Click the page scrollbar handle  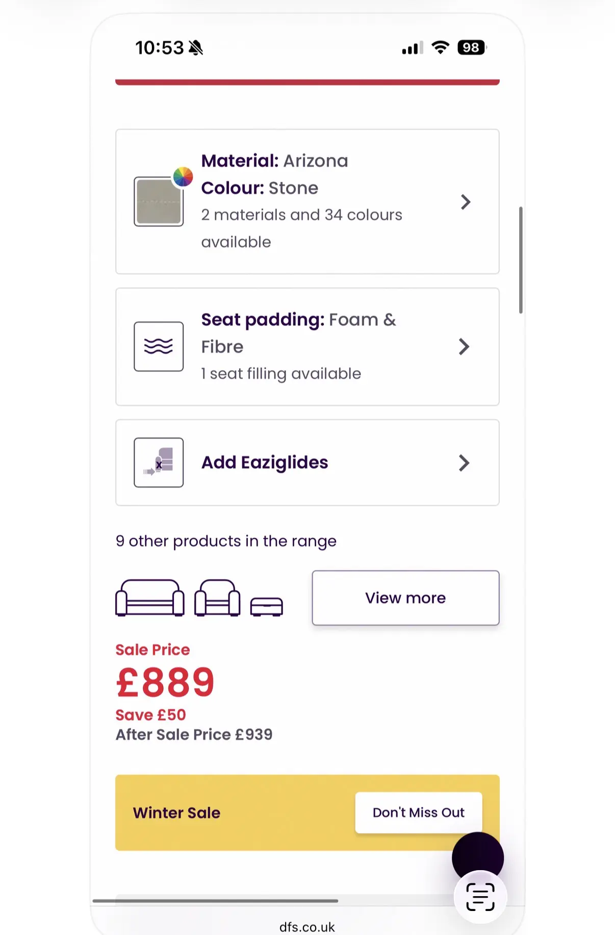tap(521, 260)
